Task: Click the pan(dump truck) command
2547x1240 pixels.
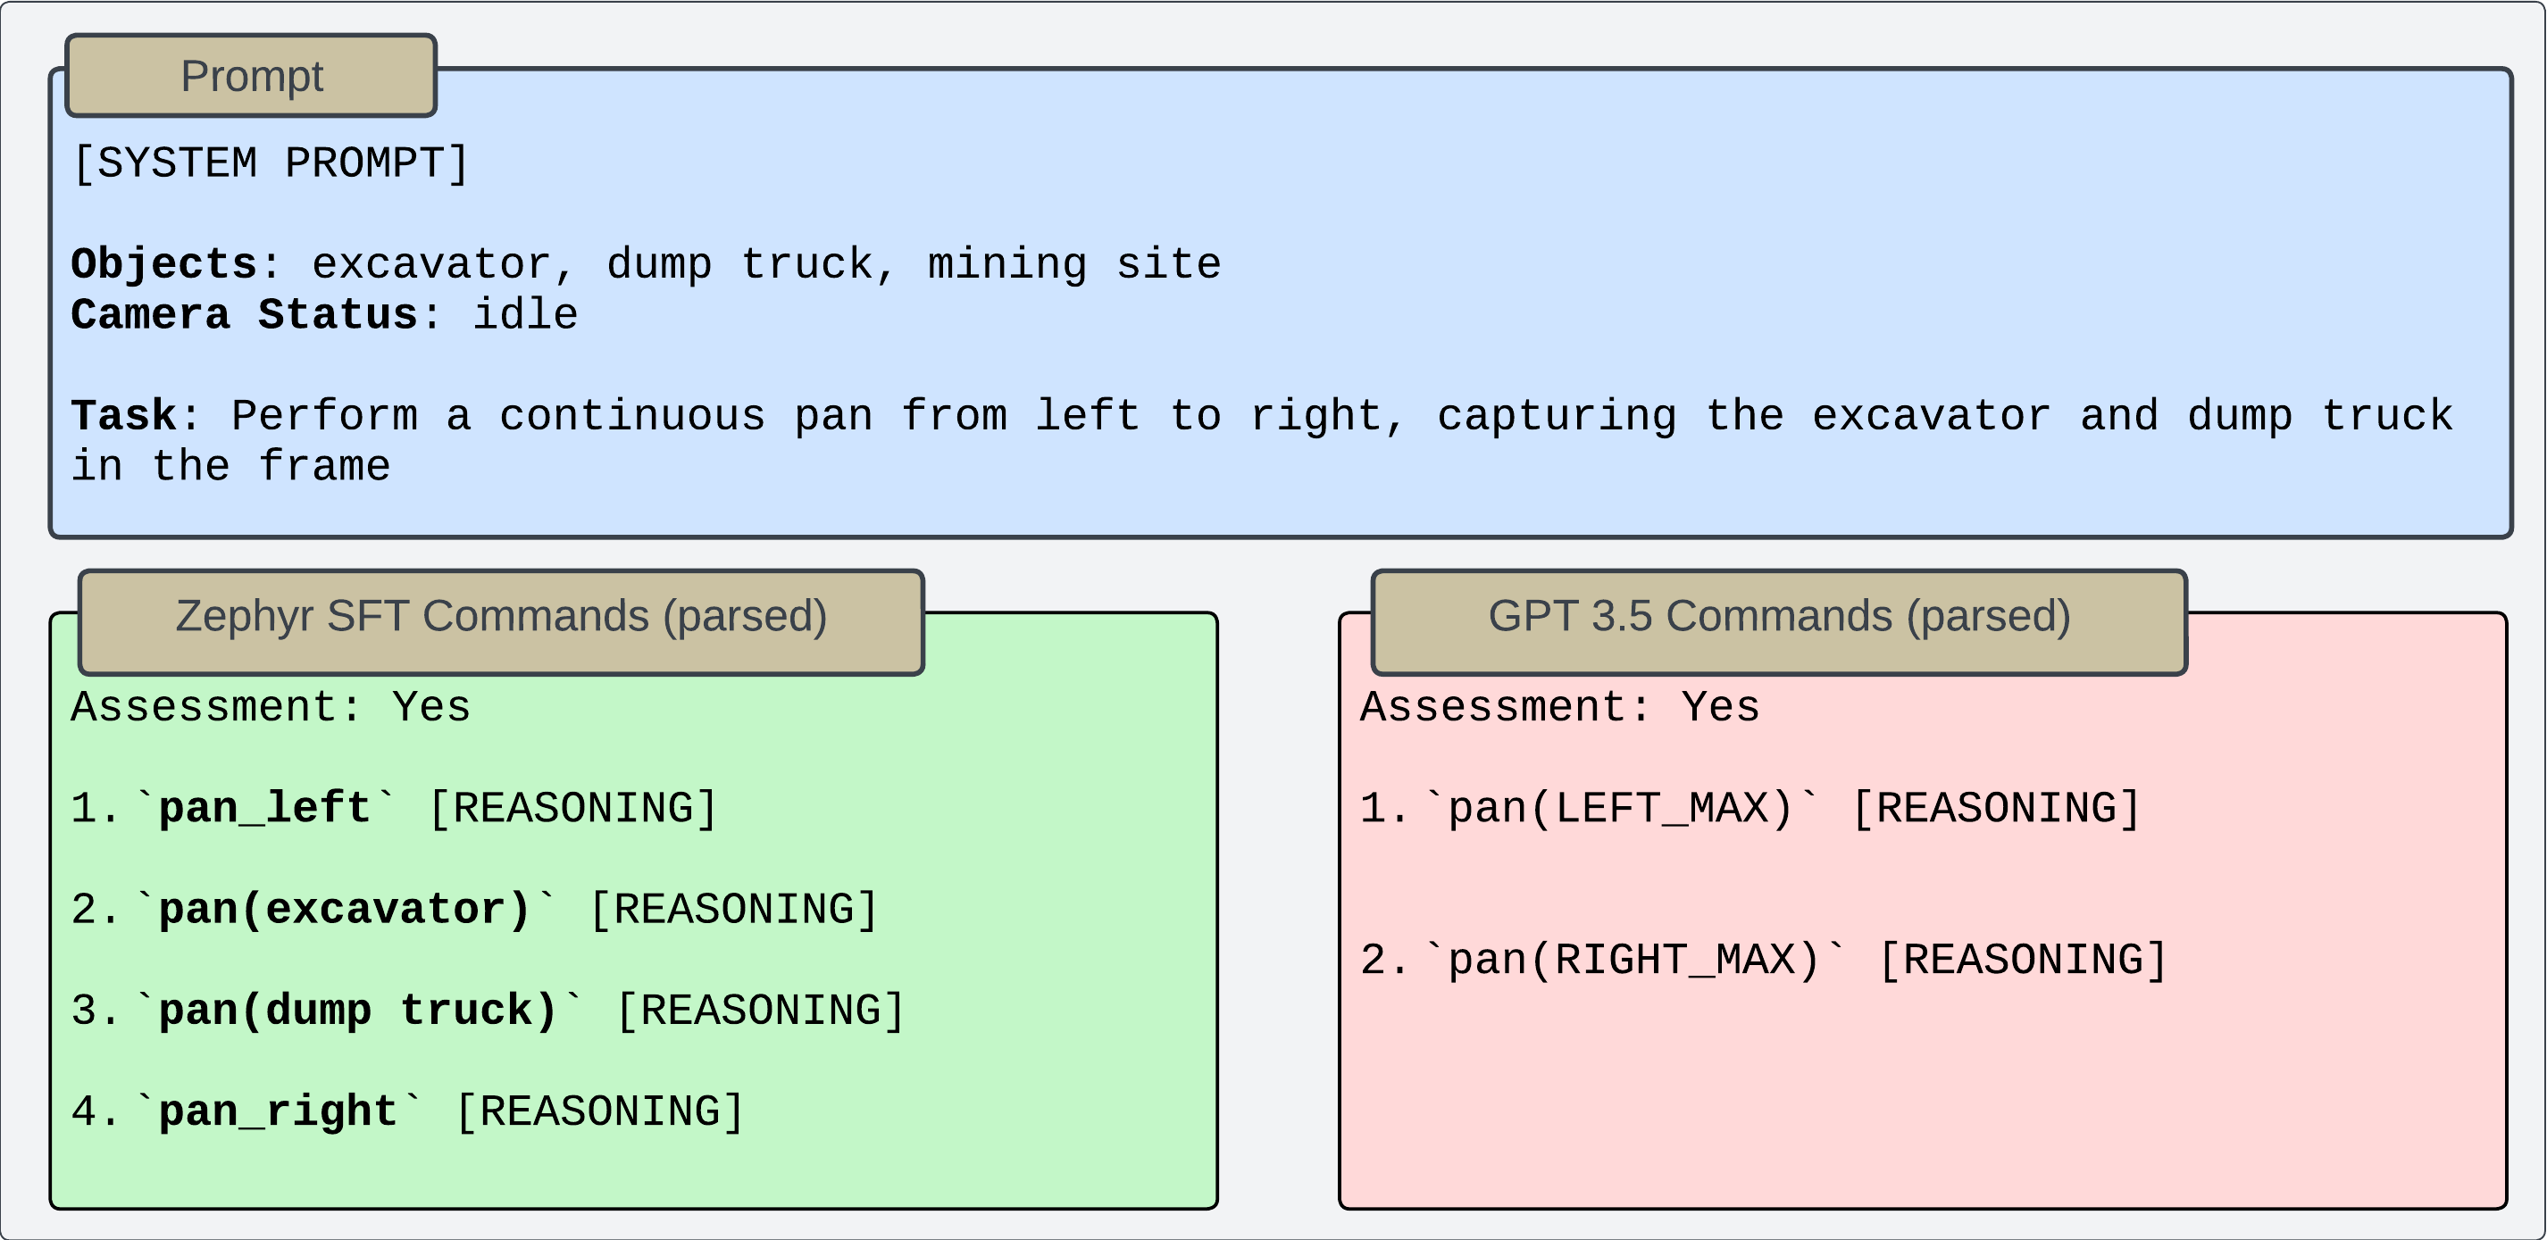Action: (x=358, y=1011)
